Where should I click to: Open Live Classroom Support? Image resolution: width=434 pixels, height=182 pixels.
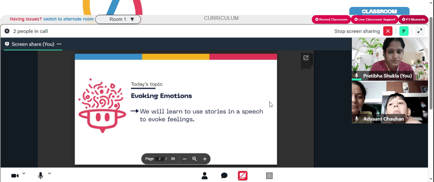coord(375,19)
